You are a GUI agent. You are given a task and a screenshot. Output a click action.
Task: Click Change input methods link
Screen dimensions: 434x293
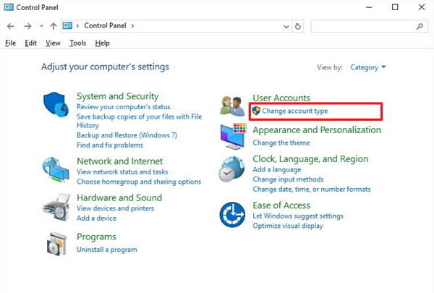(x=288, y=179)
